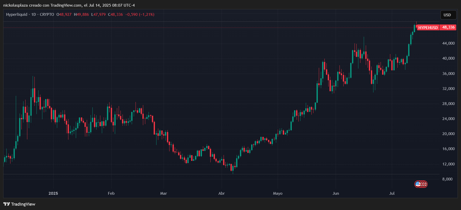Click the 32,000 price axis label
The height and width of the screenshot is (210, 461).
(x=448, y=89)
